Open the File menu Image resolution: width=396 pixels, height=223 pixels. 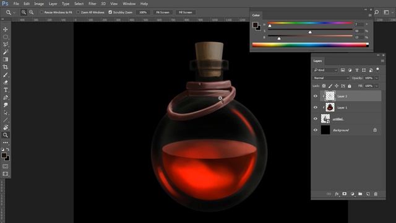[16, 4]
